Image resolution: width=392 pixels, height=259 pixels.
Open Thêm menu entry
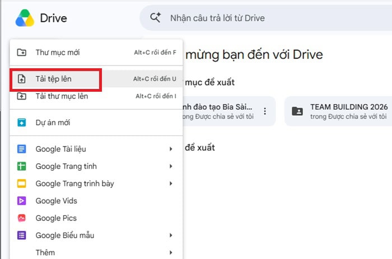[x=96, y=252]
